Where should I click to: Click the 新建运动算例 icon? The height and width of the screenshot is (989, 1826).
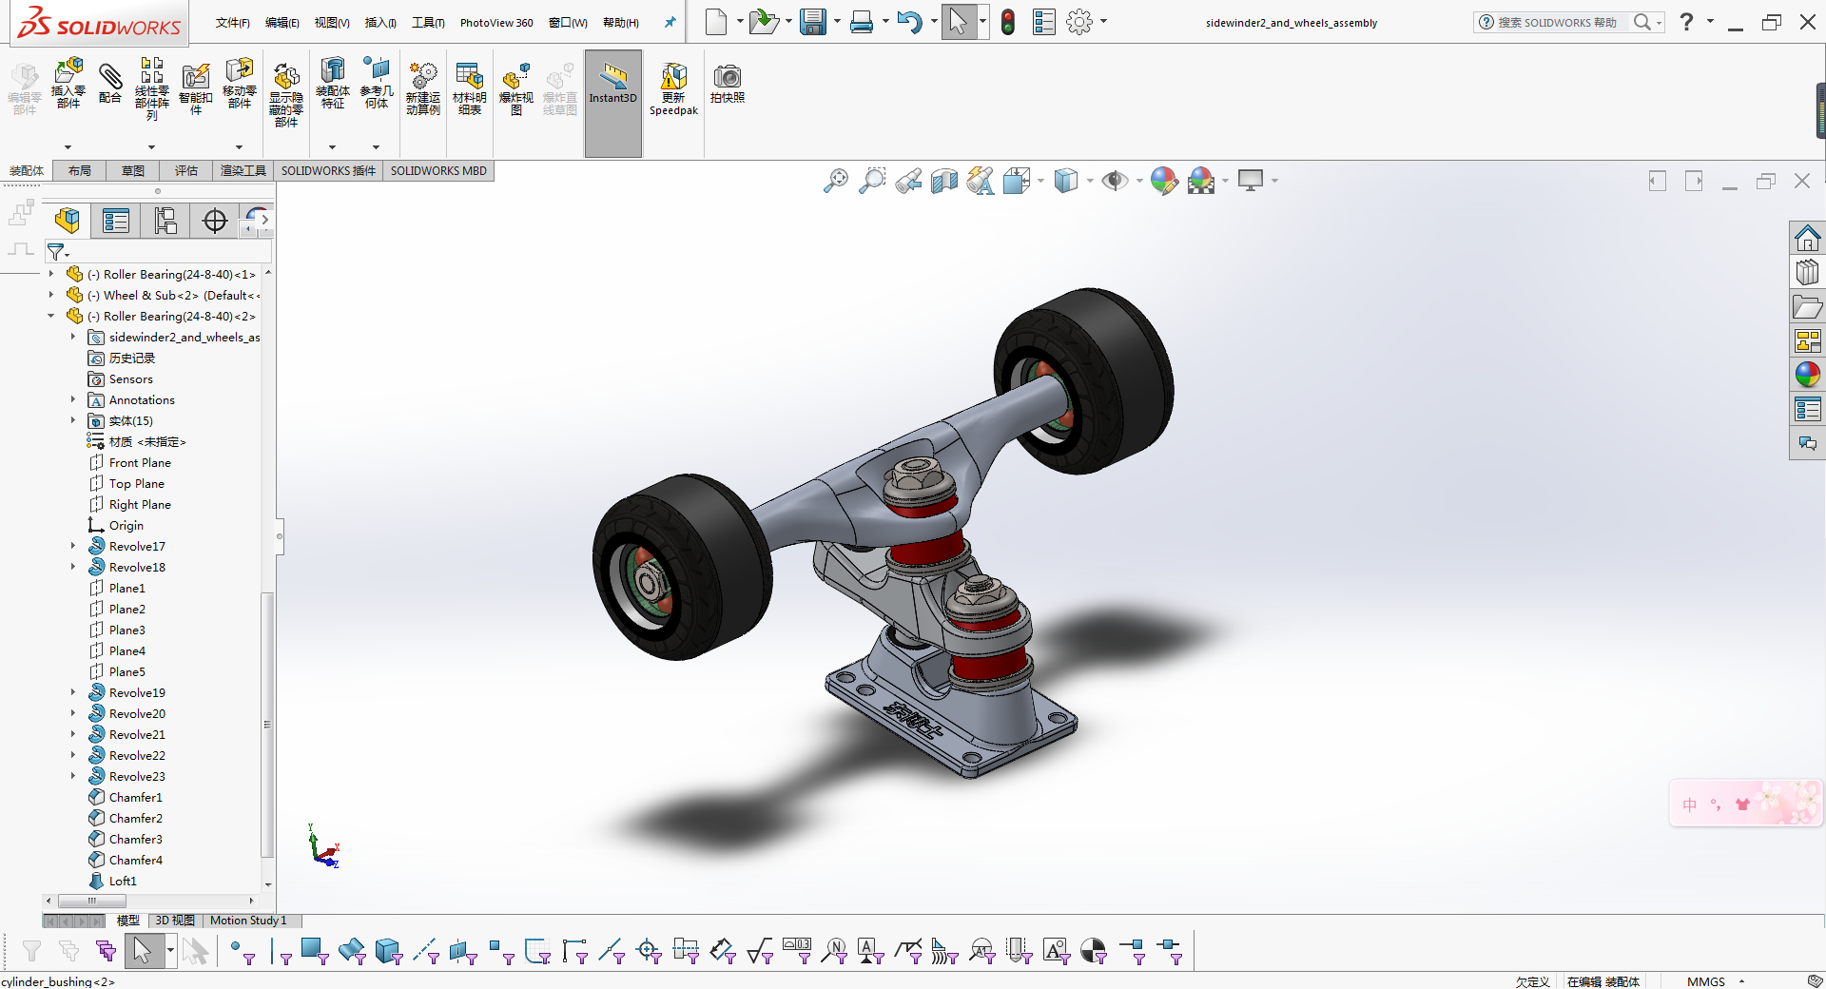tap(423, 89)
